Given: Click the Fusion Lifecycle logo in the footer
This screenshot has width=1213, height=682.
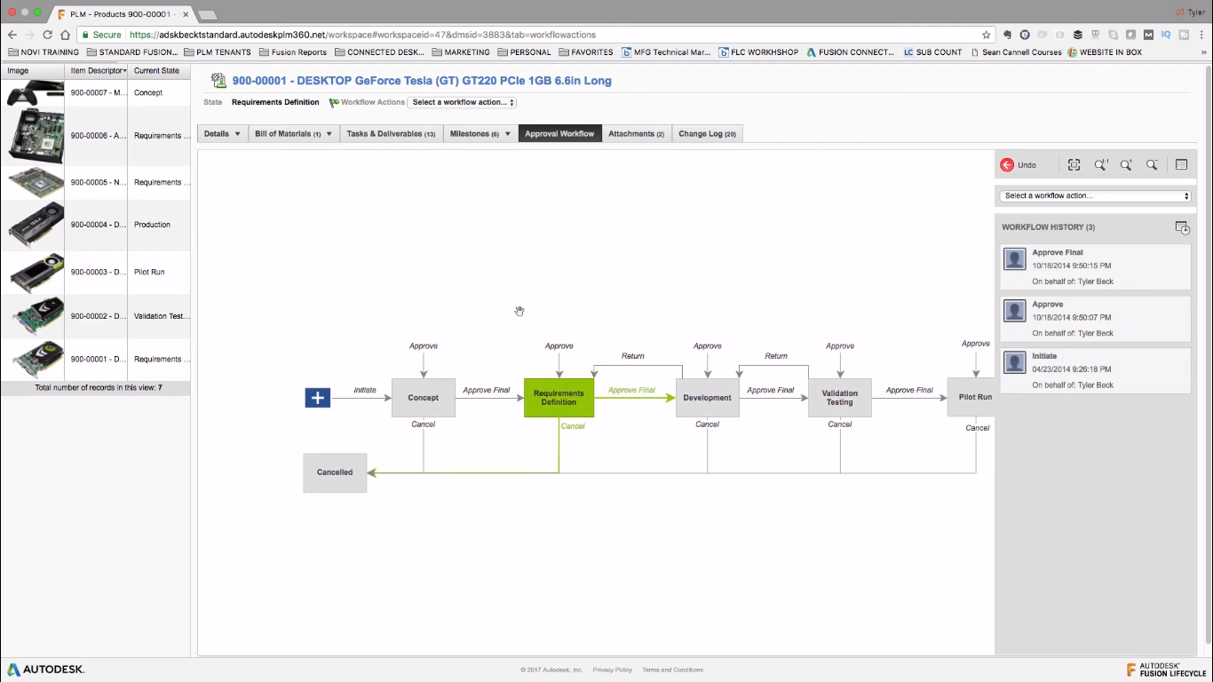Looking at the screenshot, I should 1166,670.
